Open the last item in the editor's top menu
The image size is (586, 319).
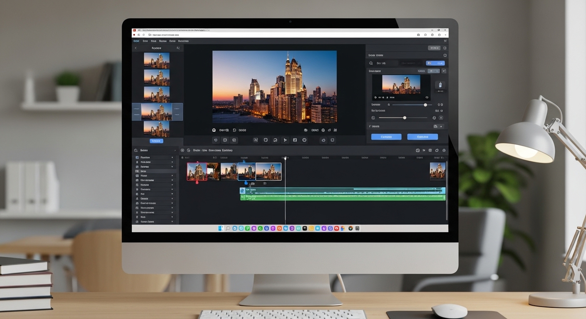click(x=184, y=41)
